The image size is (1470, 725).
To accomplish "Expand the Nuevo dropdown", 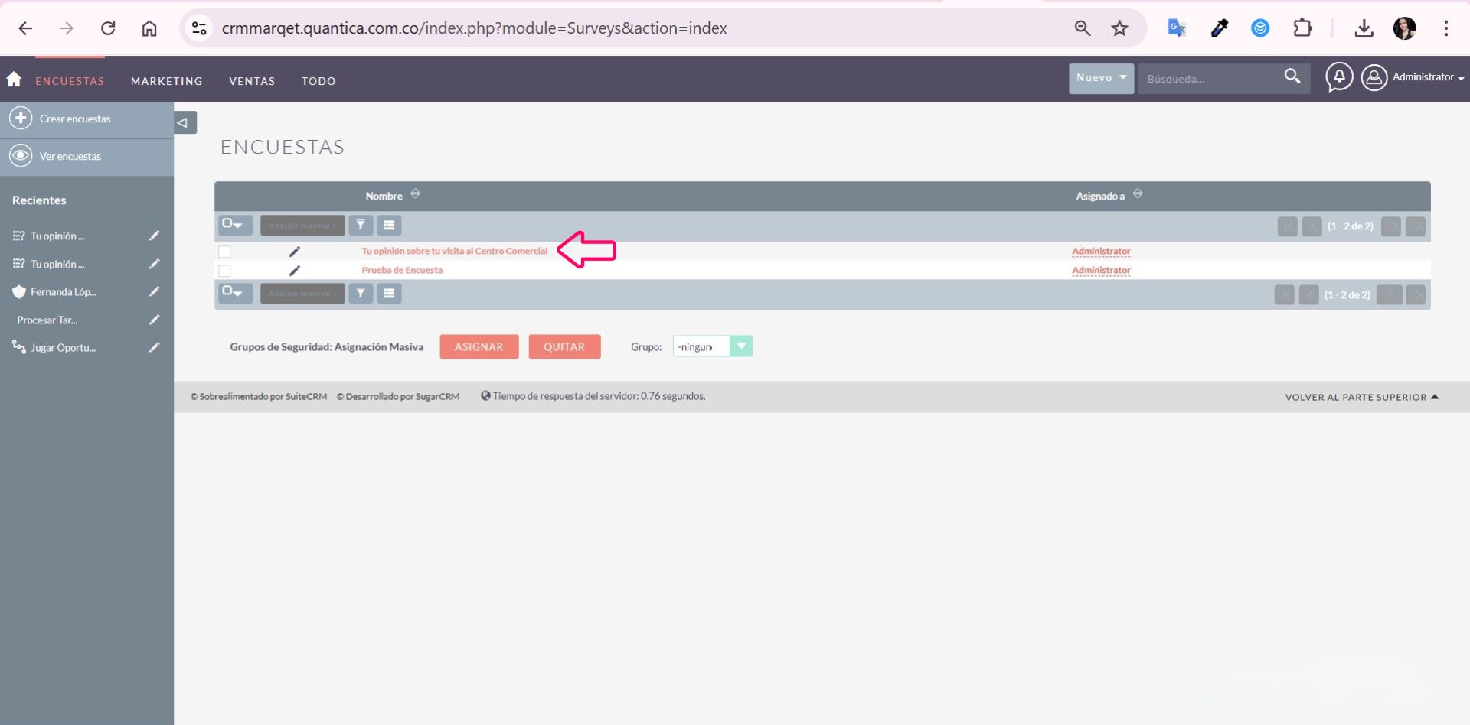I will pyautogui.click(x=1101, y=78).
